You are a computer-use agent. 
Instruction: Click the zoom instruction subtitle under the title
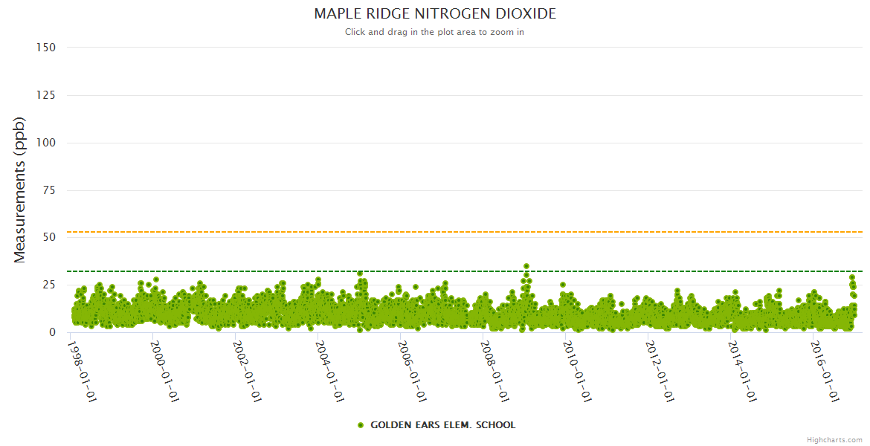coord(435,32)
